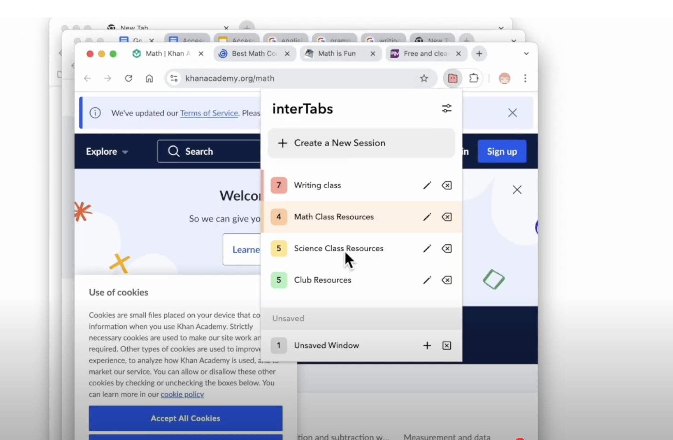Remove the Club Resources session

446,280
